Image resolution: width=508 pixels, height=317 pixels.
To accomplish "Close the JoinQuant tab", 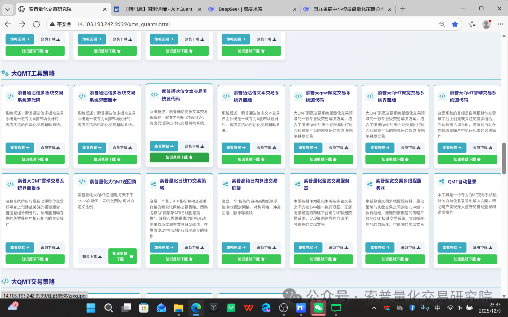I will tap(199, 9).
